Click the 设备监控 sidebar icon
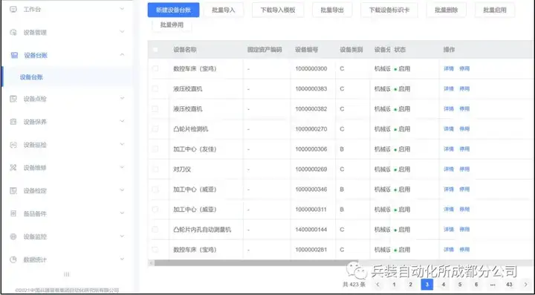The height and width of the screenshot is (295, 535). [x=13, y=237]
